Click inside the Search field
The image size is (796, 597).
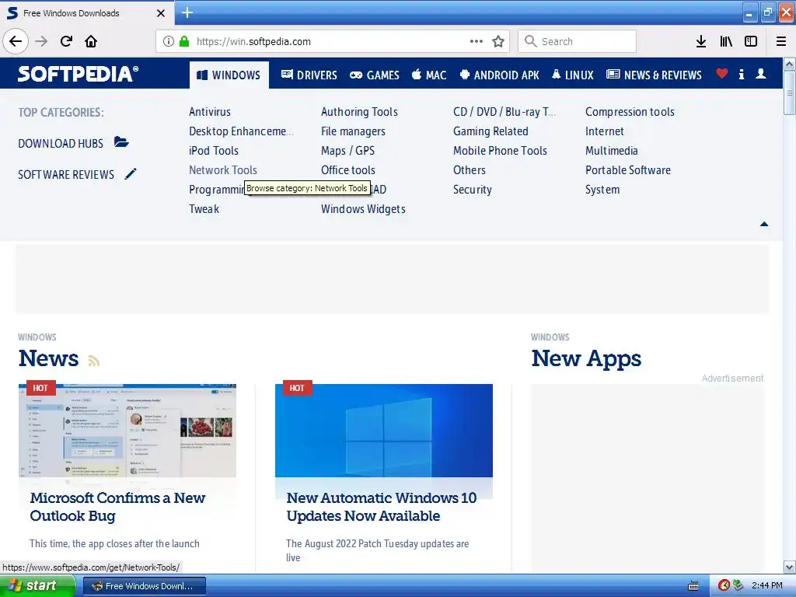click(x=578, y=42)
